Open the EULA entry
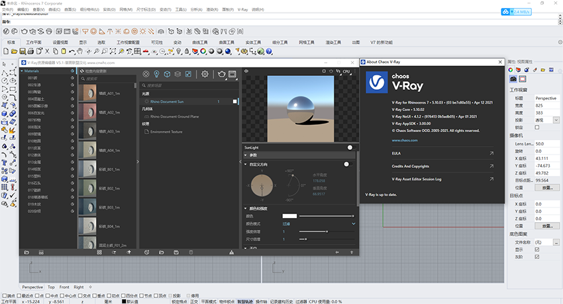 pos(442,153)
